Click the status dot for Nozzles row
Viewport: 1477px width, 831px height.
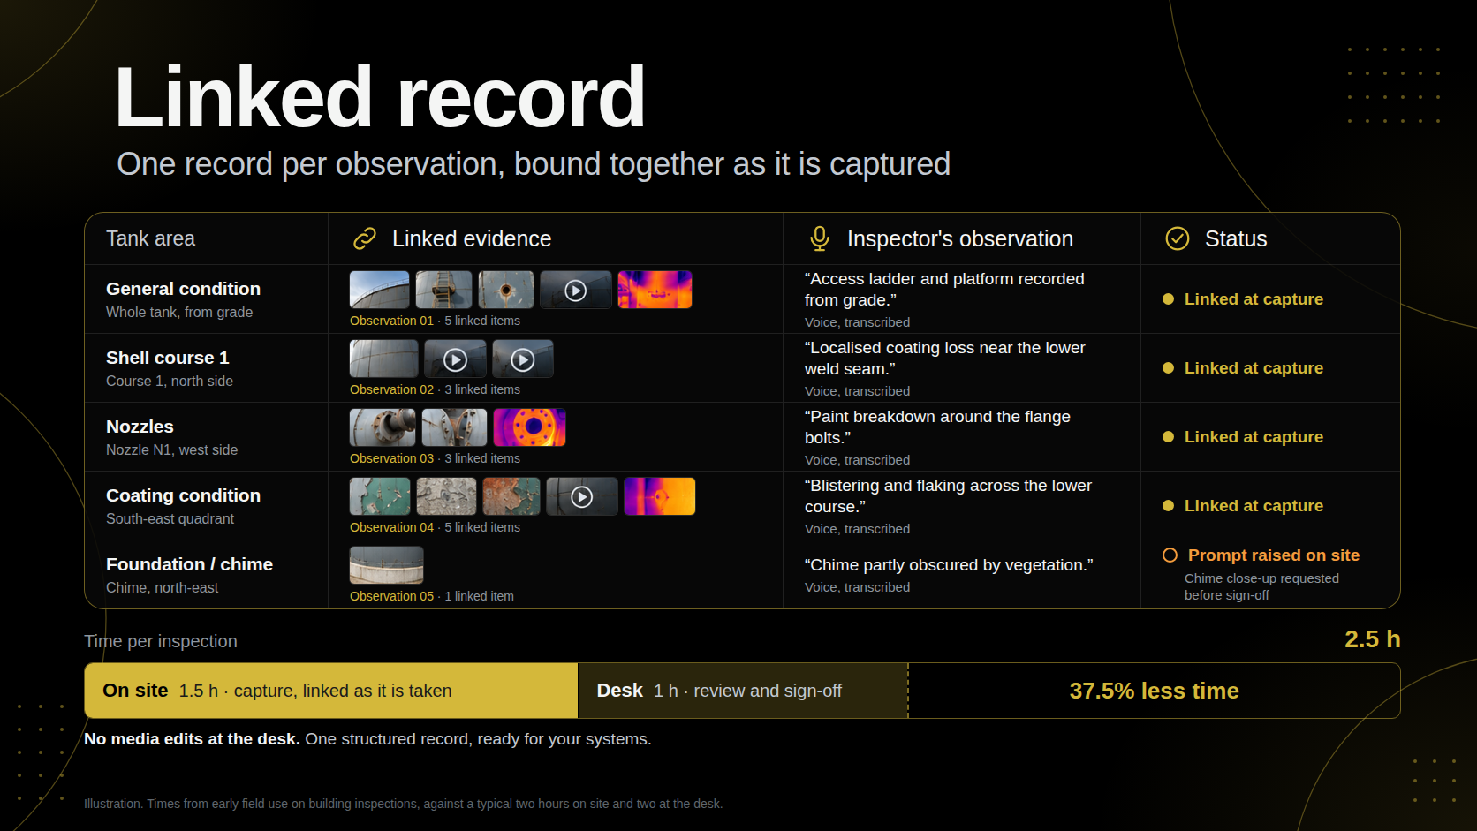point(1168,437)
